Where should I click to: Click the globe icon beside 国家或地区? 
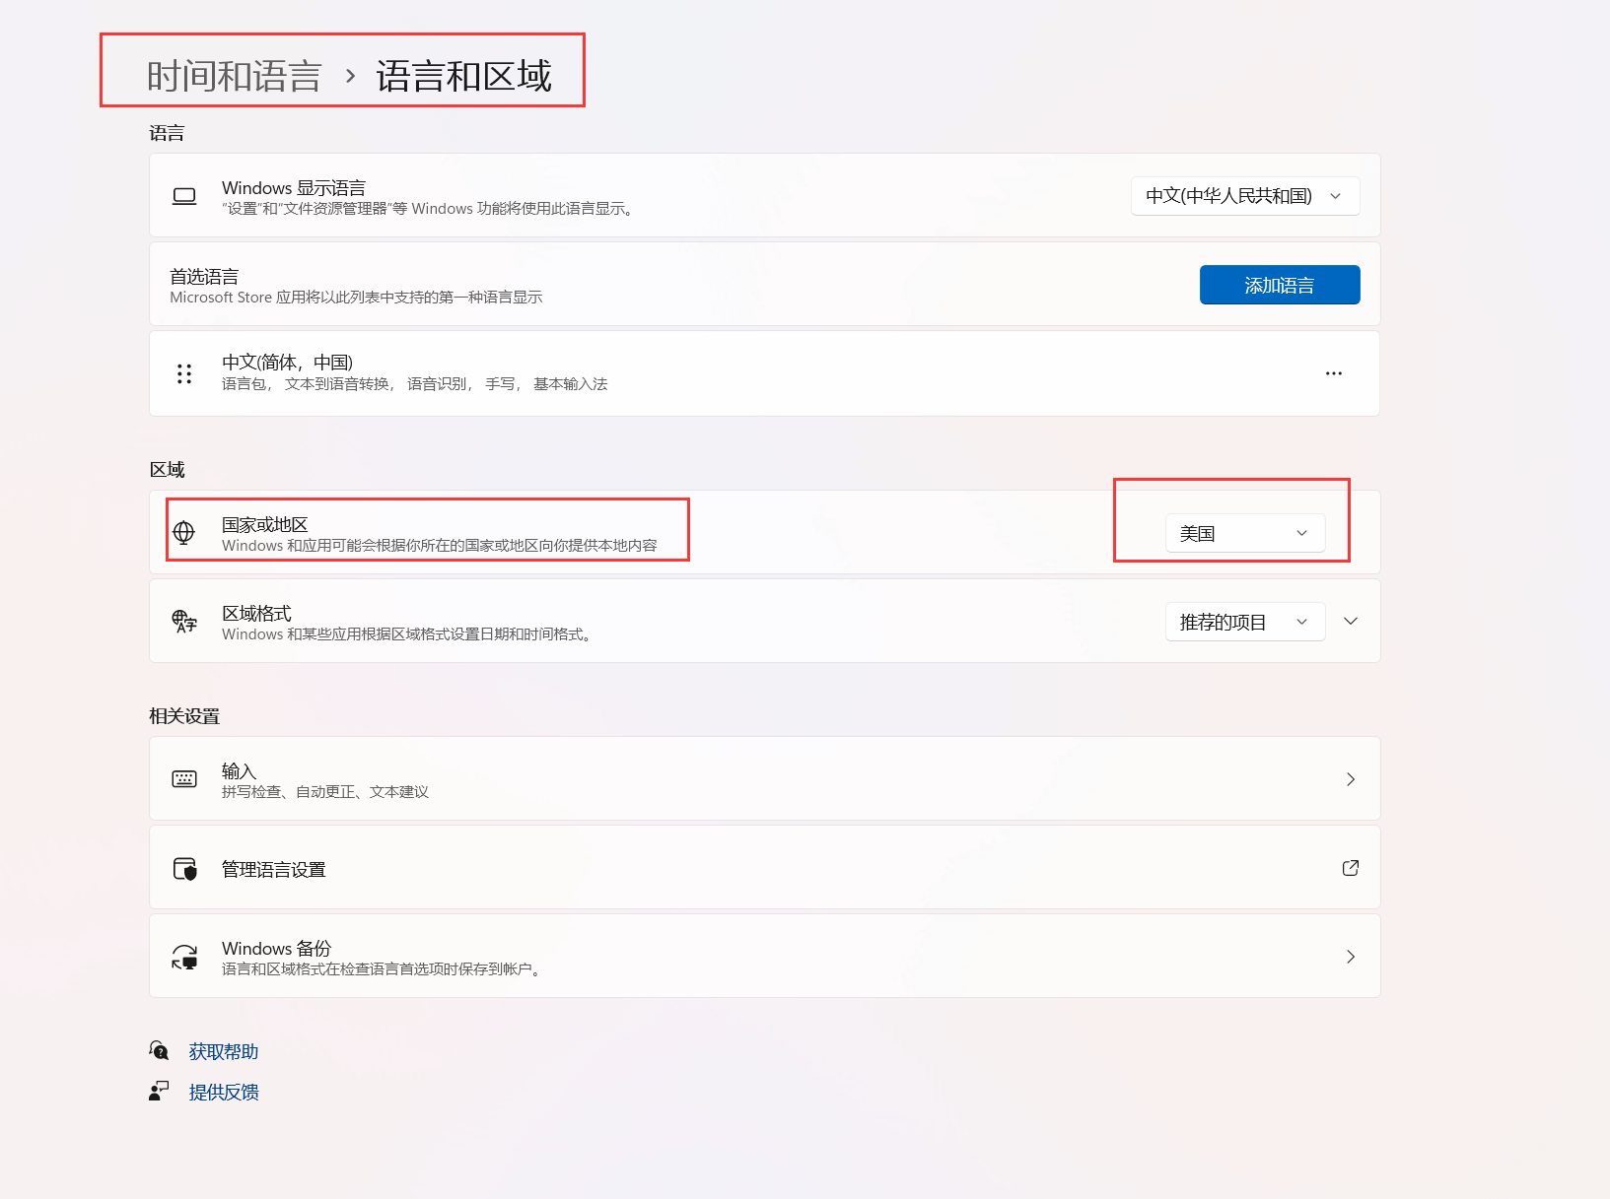tap(184, 533)
